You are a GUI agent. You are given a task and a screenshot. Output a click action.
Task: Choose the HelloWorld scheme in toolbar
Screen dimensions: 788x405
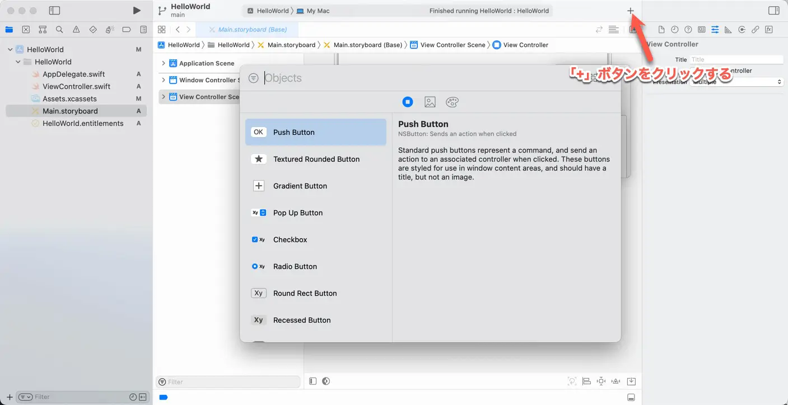[x=268, y=11]
